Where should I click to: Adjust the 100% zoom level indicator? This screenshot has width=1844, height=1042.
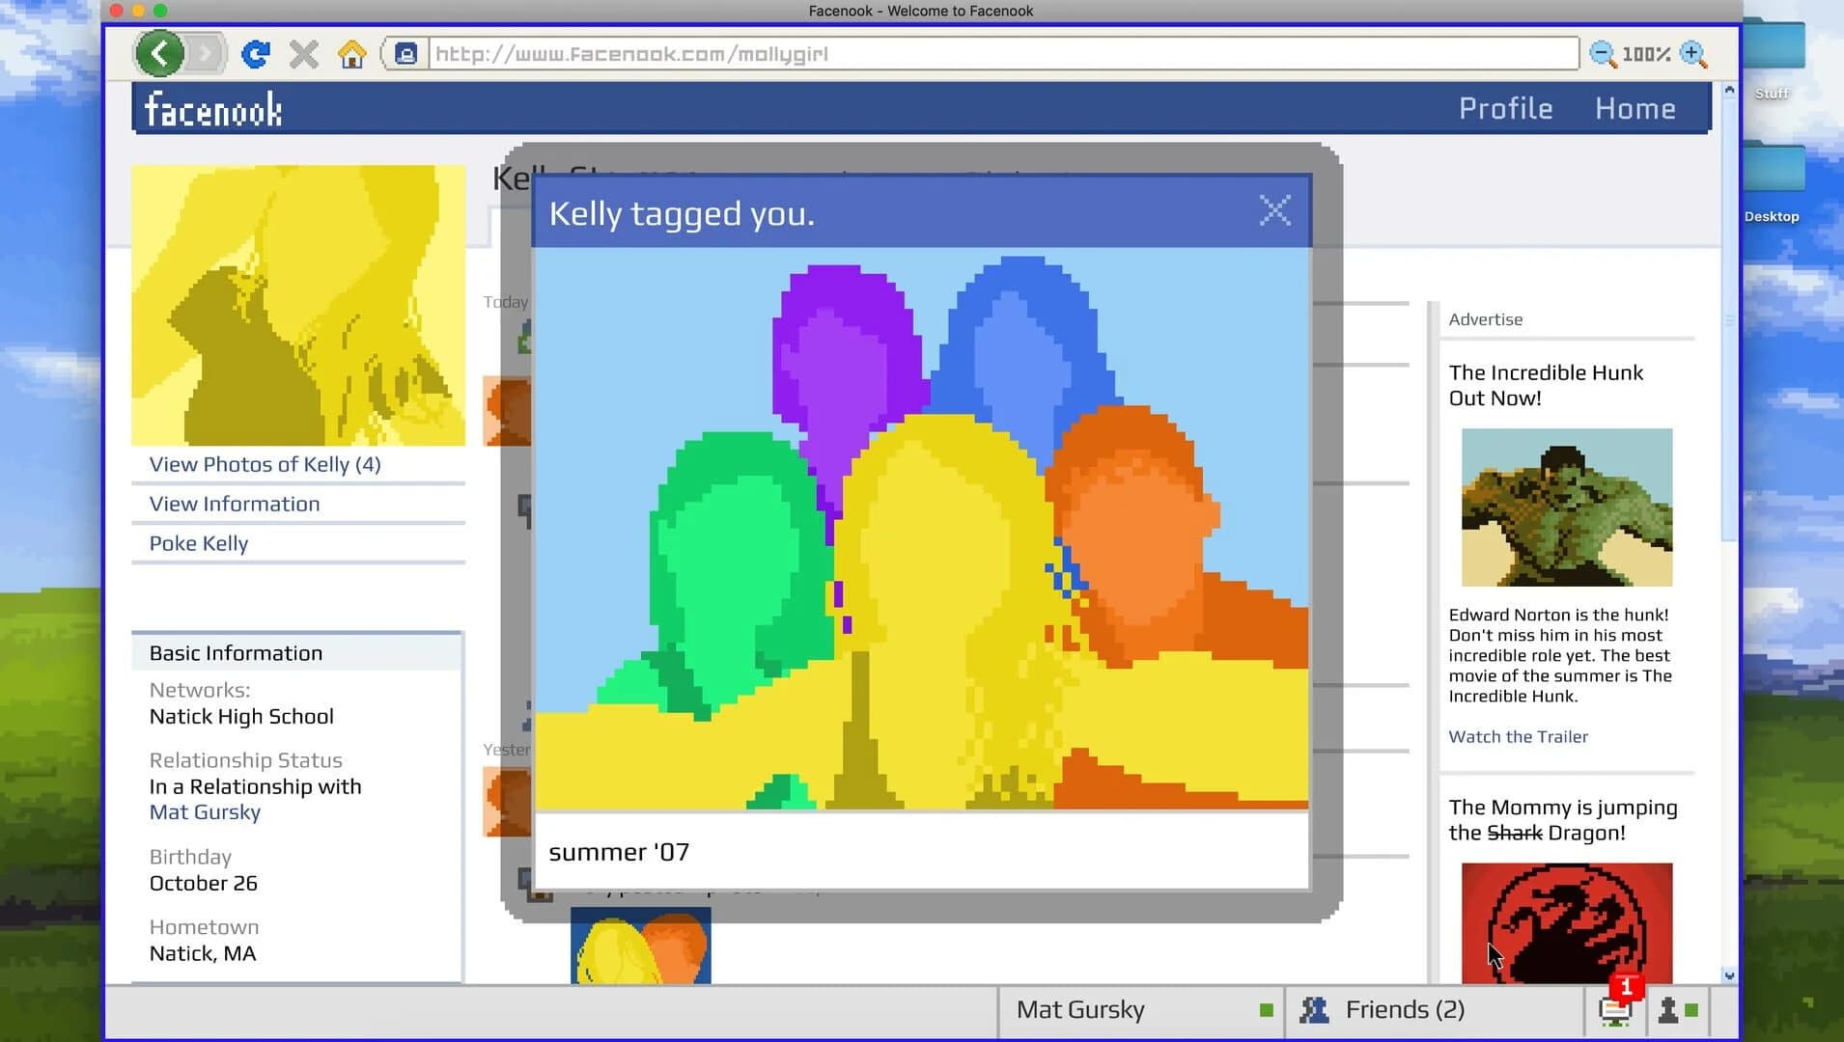1646,54
